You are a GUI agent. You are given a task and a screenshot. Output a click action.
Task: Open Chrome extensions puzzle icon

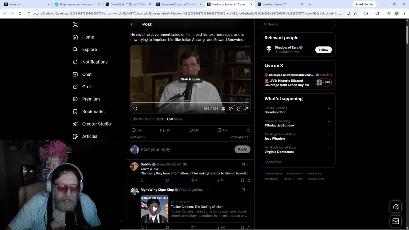pos(366,13)
